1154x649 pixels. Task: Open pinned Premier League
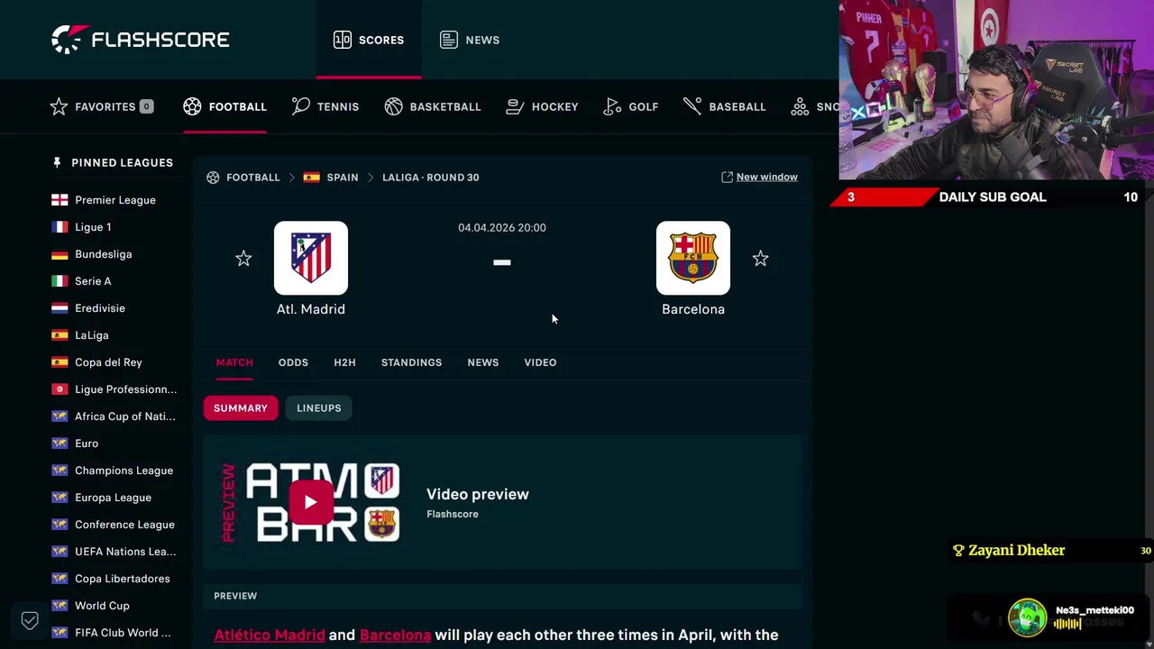pos(115,200)
